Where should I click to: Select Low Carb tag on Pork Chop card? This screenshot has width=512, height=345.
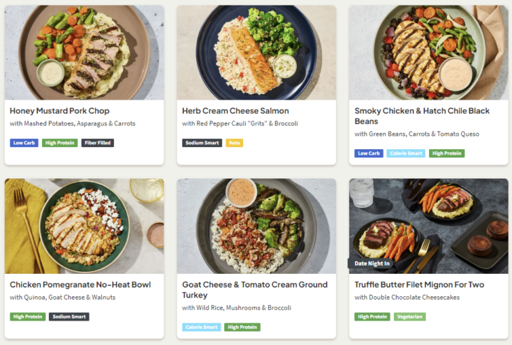(x=24, y=143)
